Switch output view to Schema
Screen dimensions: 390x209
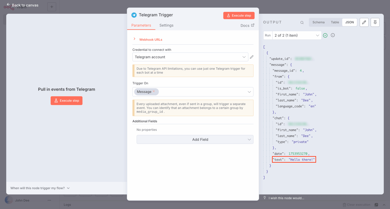click(x=318, y=22)
